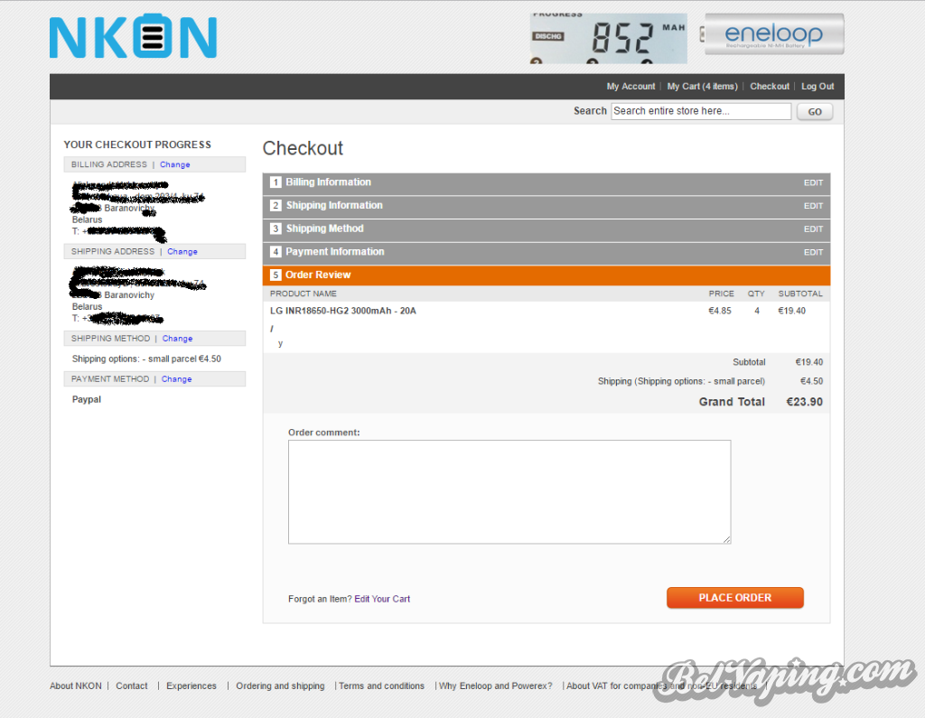
Task: Open Experiences footer link
Action: click(192, 686)
